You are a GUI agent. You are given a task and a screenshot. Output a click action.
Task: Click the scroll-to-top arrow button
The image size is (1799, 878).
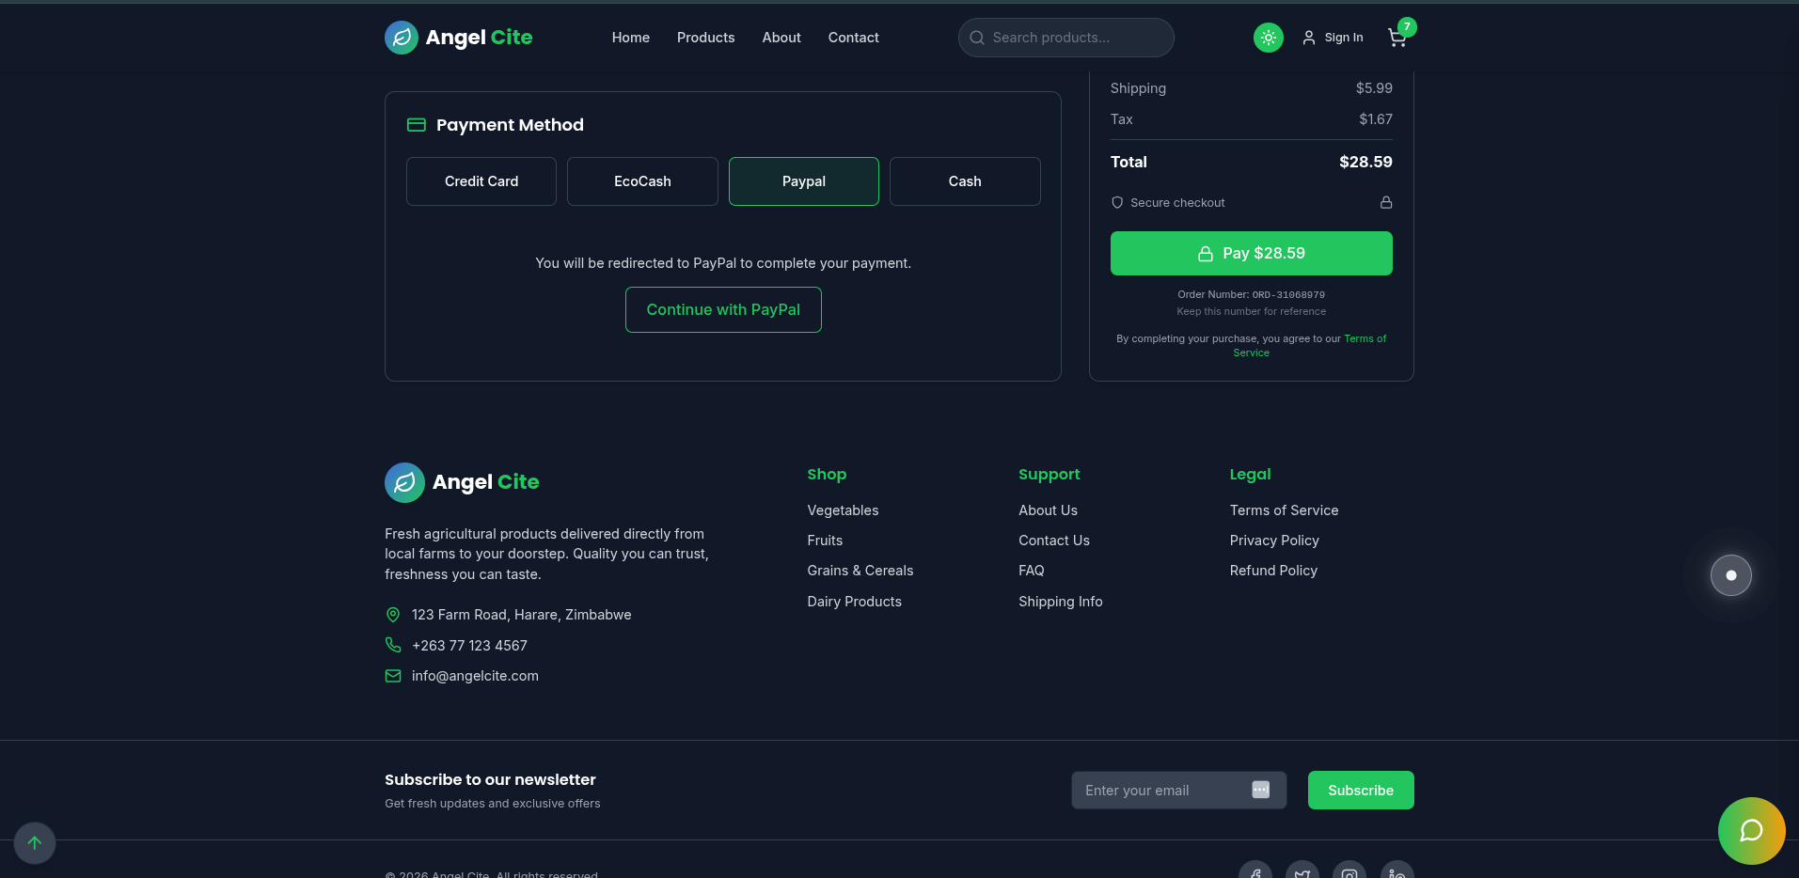tap(35, 842)
